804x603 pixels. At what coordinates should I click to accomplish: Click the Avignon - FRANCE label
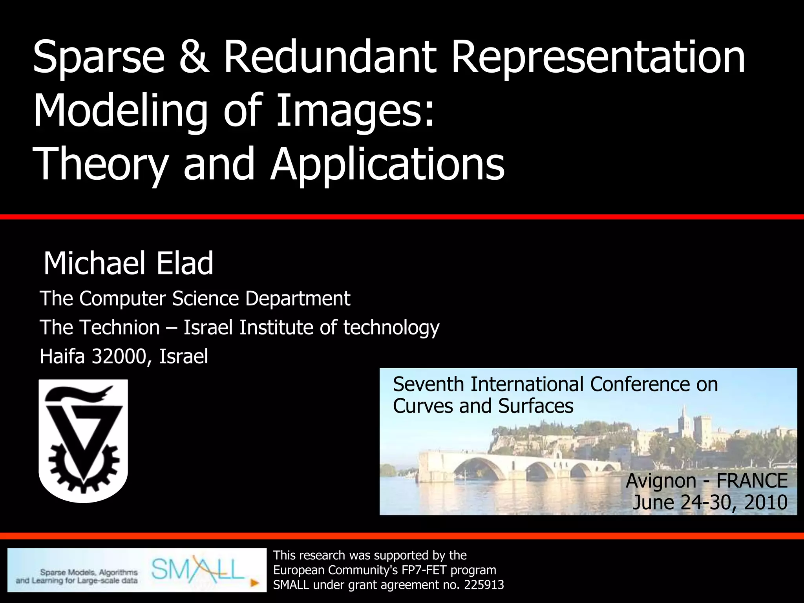706,481
